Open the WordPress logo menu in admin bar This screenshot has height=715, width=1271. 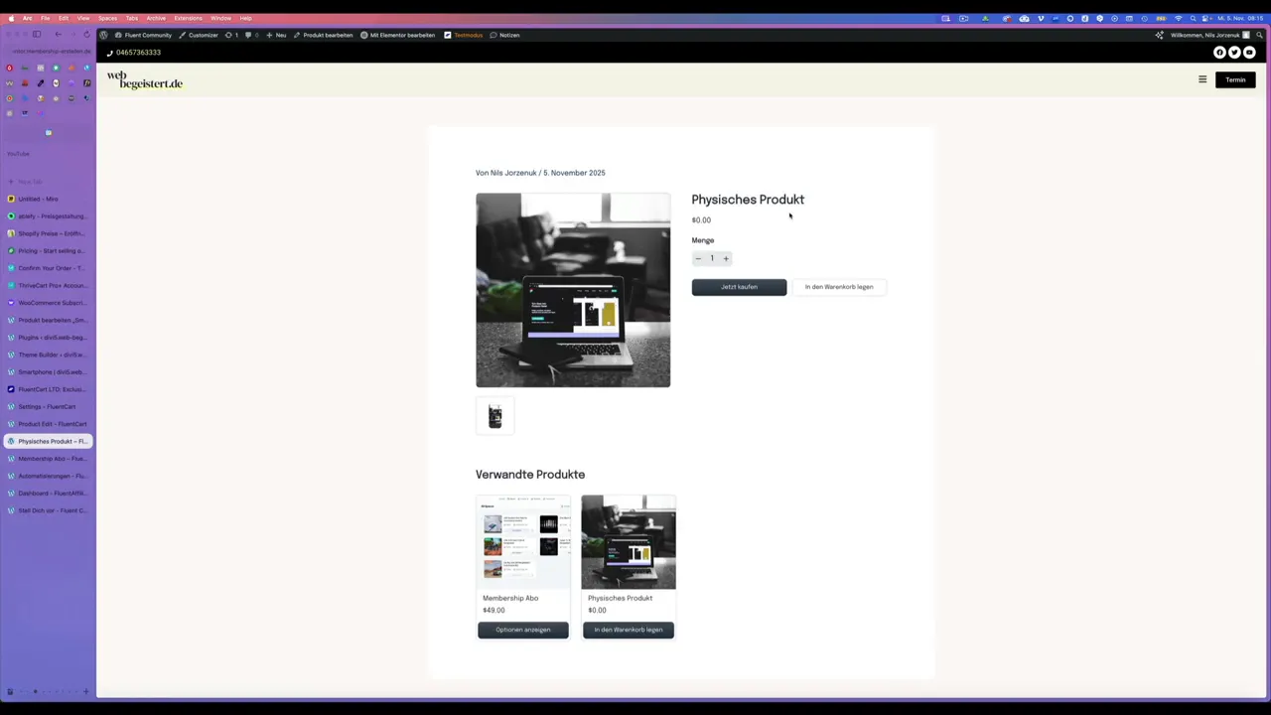click(104, 35)
